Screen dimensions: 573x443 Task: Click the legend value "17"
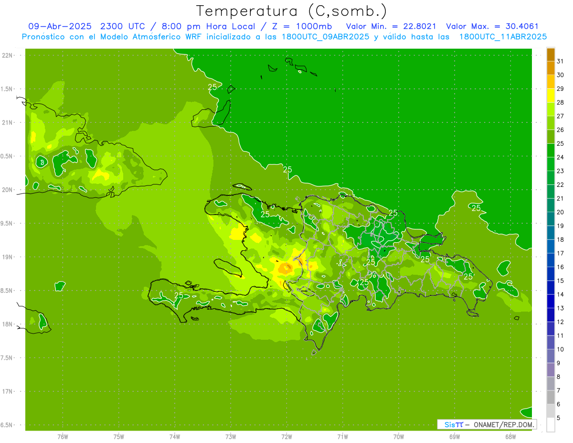561,253
